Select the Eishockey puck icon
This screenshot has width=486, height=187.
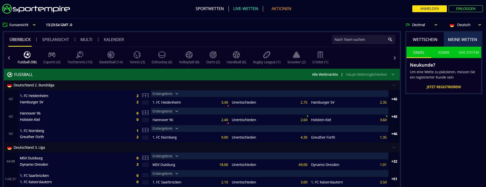click(x=162, y=55)
